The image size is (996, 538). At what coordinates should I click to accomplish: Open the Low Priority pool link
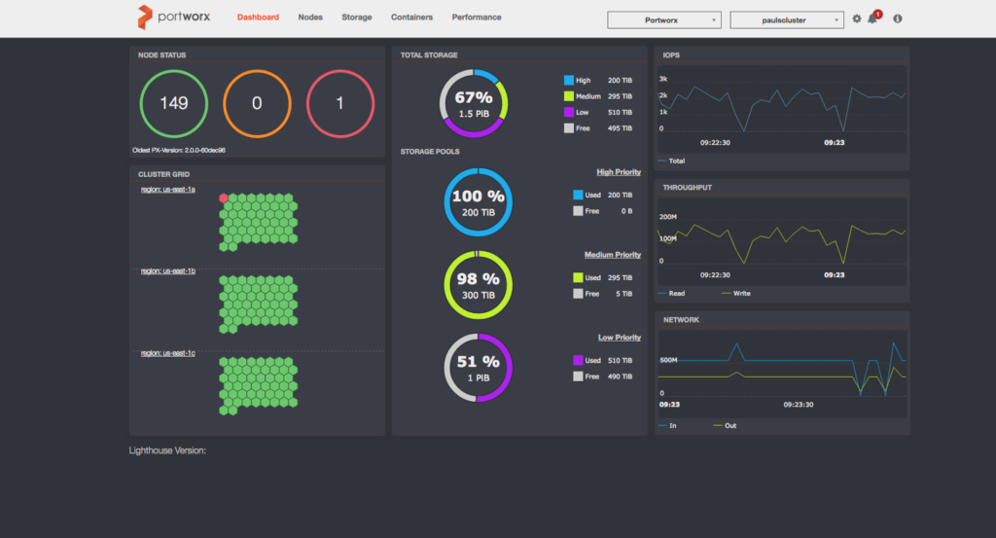coord(619,338)
